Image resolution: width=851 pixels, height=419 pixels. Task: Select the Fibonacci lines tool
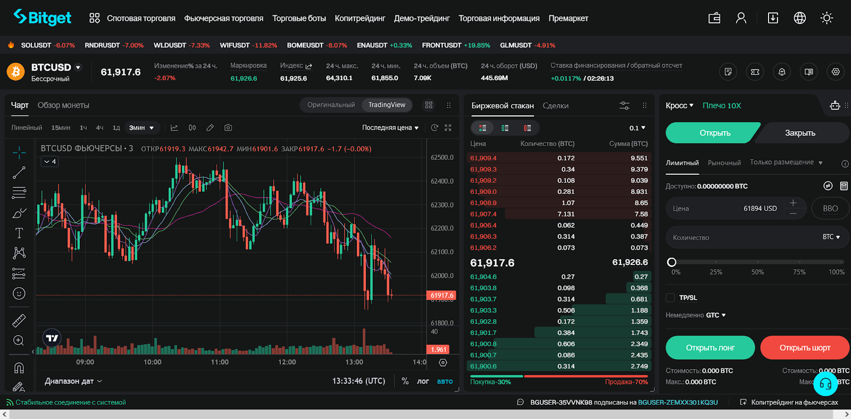tap(19, 193)
